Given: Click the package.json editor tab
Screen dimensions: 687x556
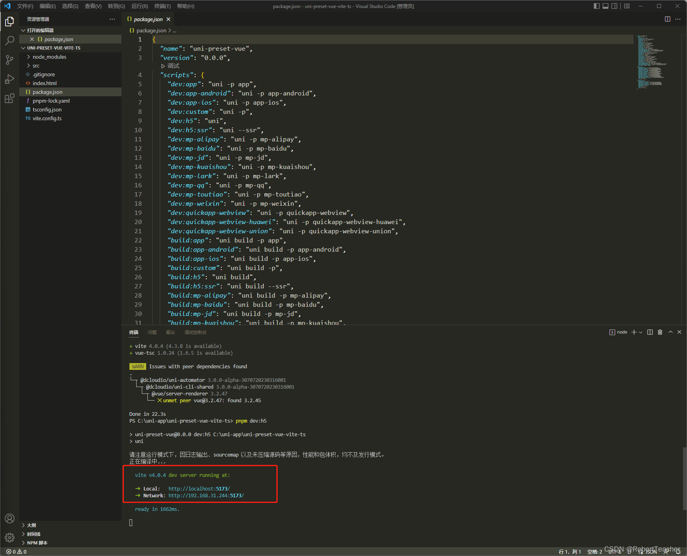Looking at the screenshot, I should [x=149, y=19].
